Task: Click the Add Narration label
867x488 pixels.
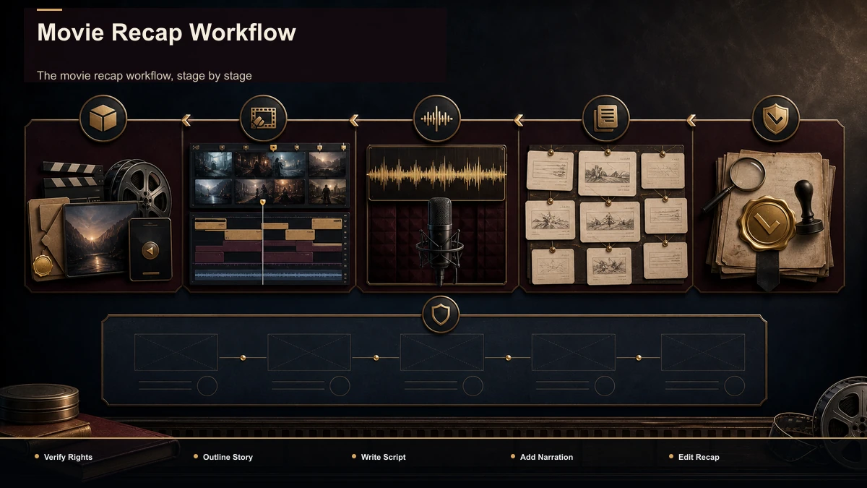Action: pos(546,457)
